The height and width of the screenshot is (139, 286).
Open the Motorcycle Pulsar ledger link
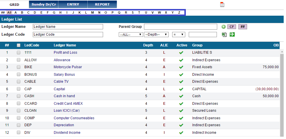pyautogui.click(x=68, y=67)
